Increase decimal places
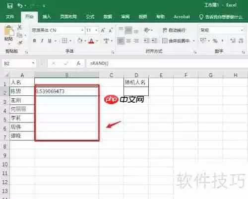Viewport: 248px width, 199px height. [233, 40]
